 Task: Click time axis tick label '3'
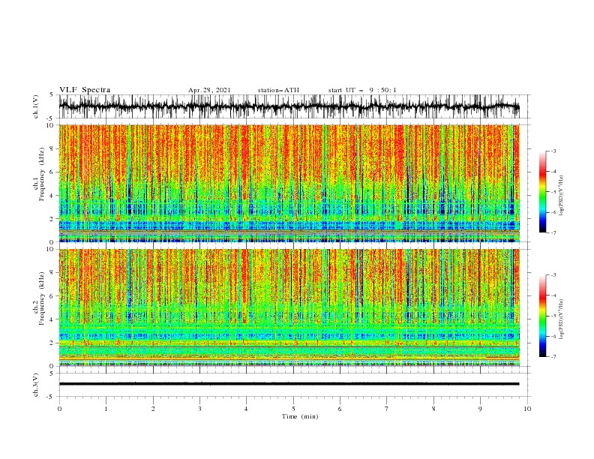click(199, 409)
